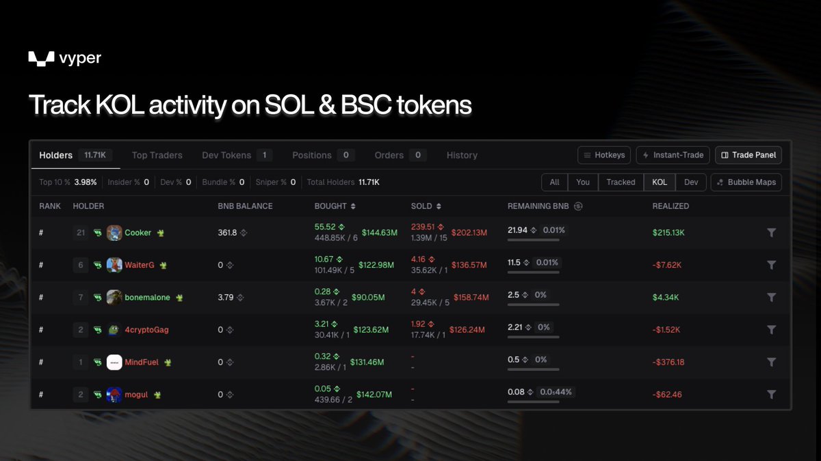Show All holders filter

pos(554,182)
